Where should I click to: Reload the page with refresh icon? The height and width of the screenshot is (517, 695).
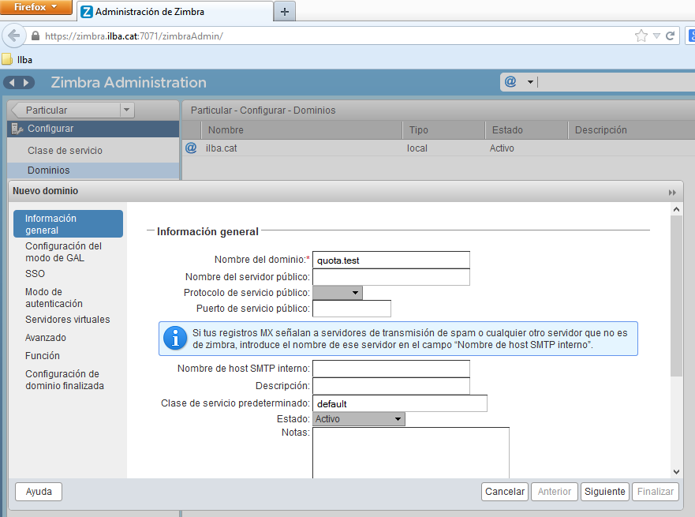point(671,36)
